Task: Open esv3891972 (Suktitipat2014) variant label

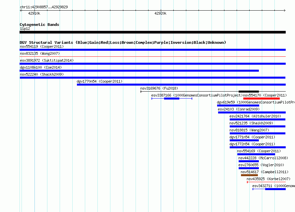Action: click(x=47, y=60)
